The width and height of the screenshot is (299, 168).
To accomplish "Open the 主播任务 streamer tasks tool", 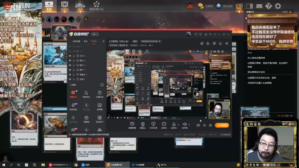I will [99, 94].
